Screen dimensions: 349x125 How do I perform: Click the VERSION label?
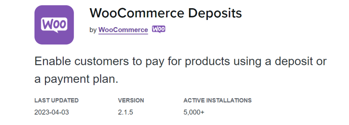pyautogui.click(x=131, y=101)
